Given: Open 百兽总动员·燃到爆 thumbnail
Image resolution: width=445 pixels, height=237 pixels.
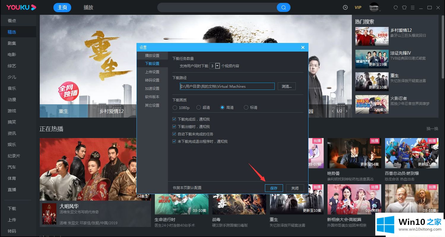Looking at the screenshot, I should 411,153.
